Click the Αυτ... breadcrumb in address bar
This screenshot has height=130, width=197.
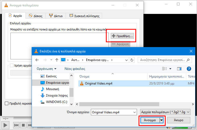[75, 60]
